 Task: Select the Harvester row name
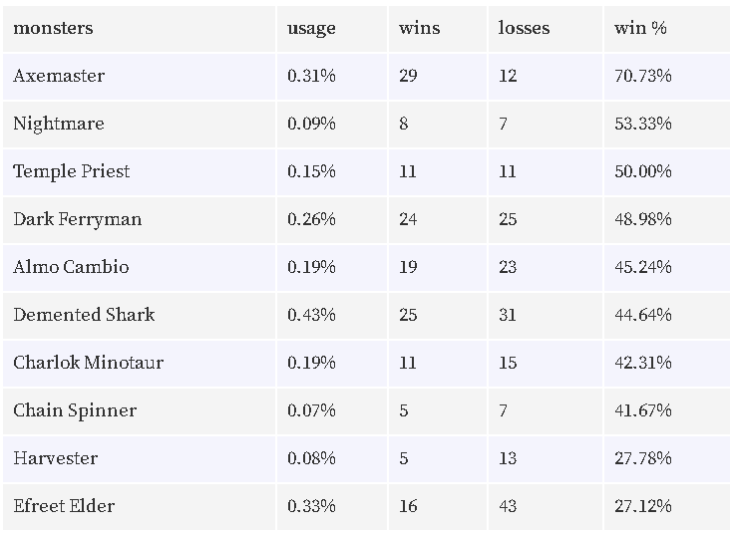click(56, 458)
